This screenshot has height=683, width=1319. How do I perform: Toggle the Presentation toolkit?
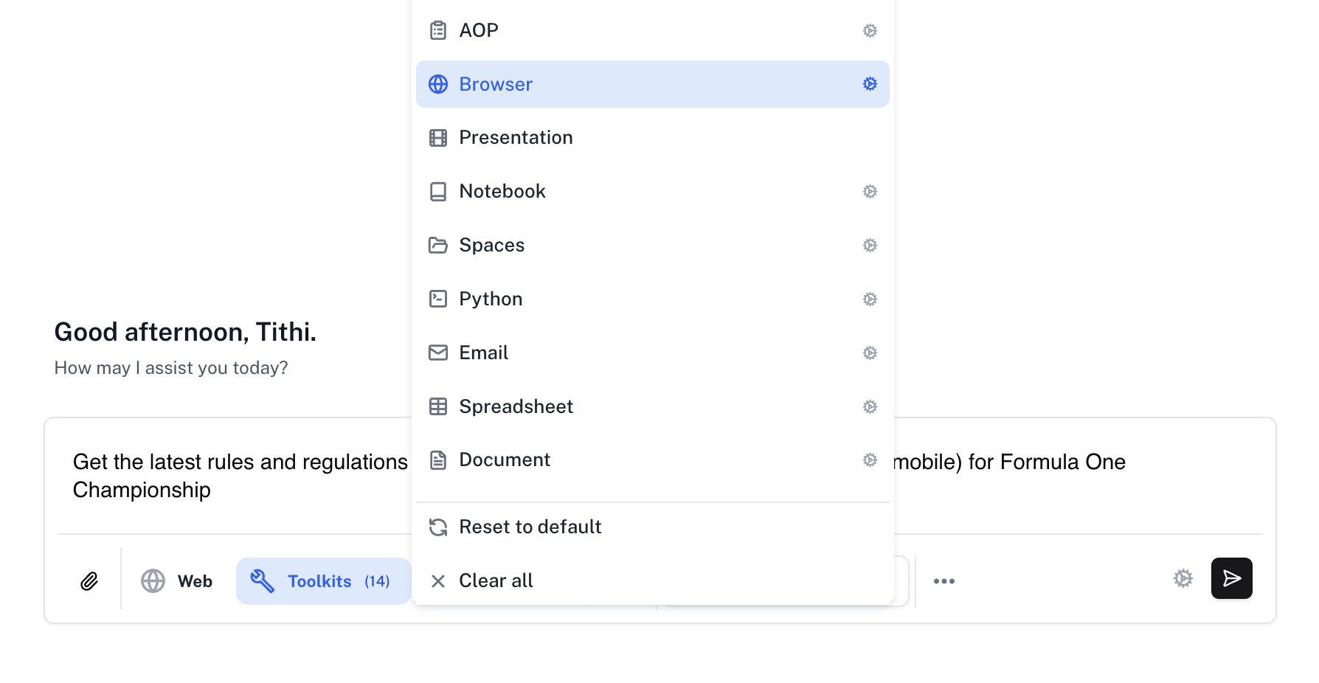pos(516,138)
